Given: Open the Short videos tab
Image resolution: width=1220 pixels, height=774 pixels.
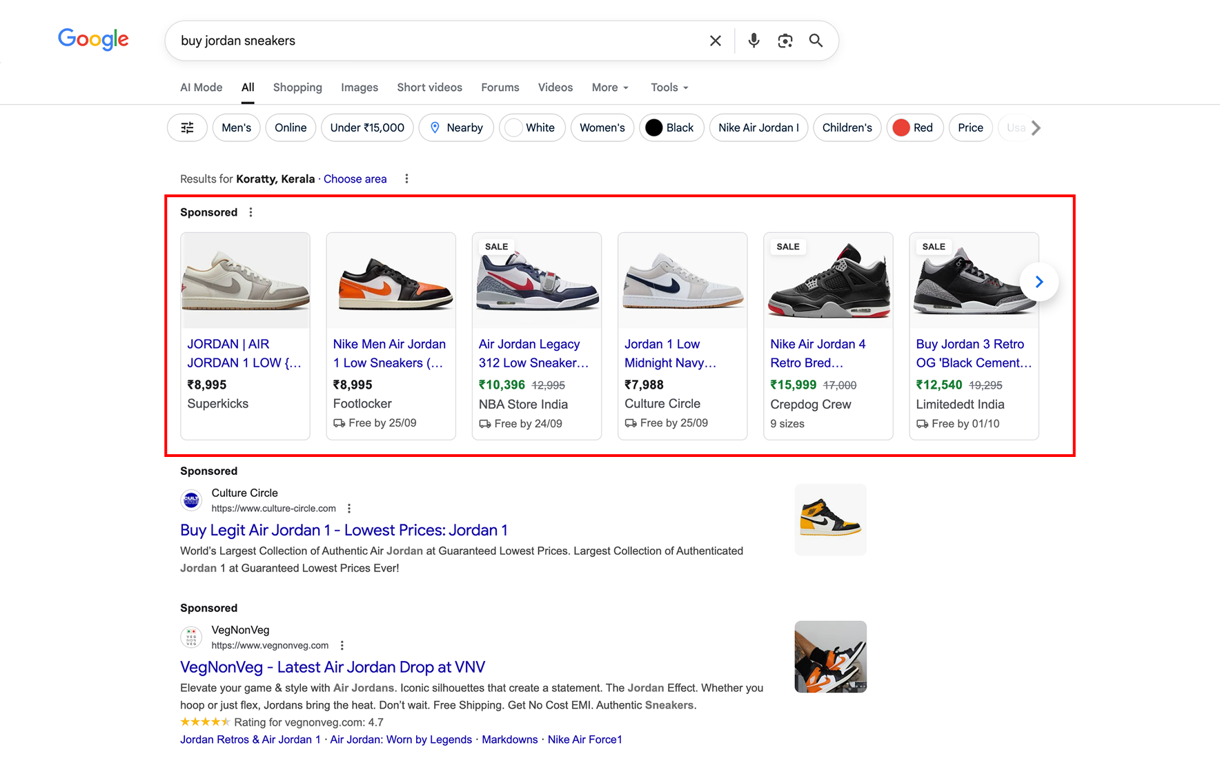Looking at the screenshot, I should coord(429,88).
